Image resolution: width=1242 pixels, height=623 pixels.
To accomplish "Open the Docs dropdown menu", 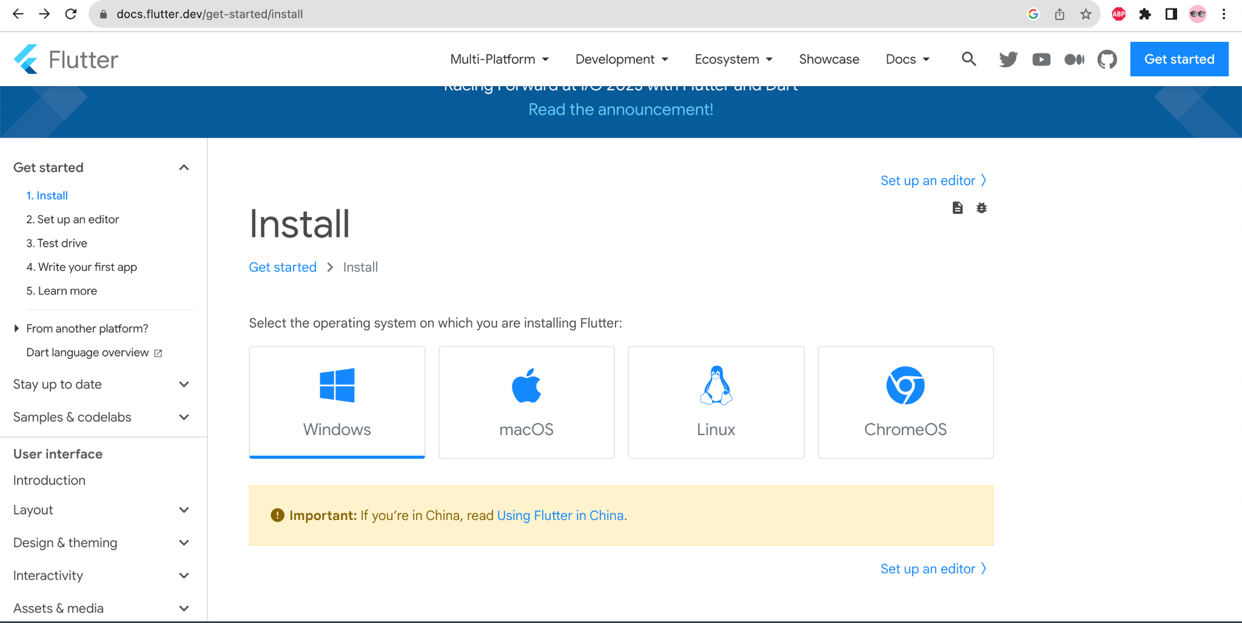I will pos(908,59).
